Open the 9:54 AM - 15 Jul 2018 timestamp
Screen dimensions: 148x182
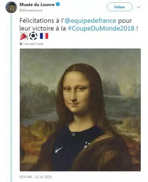(35, 177)
